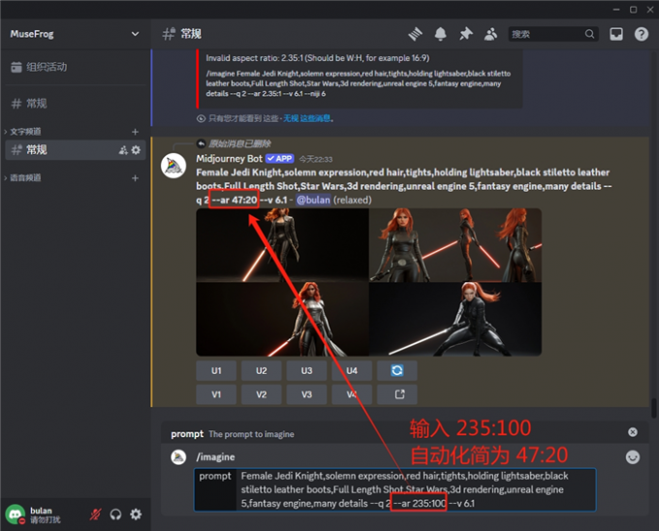The height and width of the screenshot is (531, 659).
Task: Open the inbox icon
Action: pos(616,34)
